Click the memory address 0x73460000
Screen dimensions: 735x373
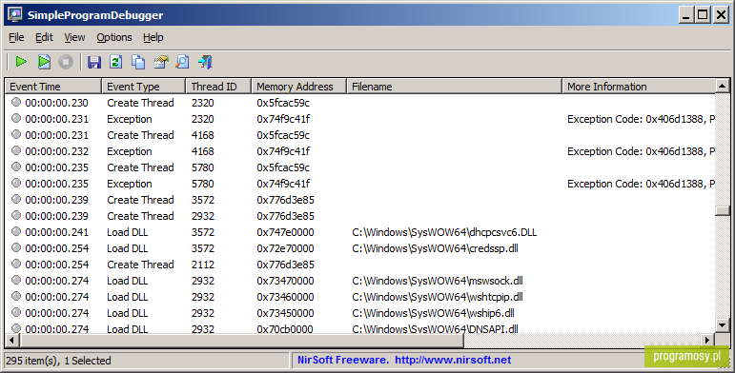click(x=285, y=297)
